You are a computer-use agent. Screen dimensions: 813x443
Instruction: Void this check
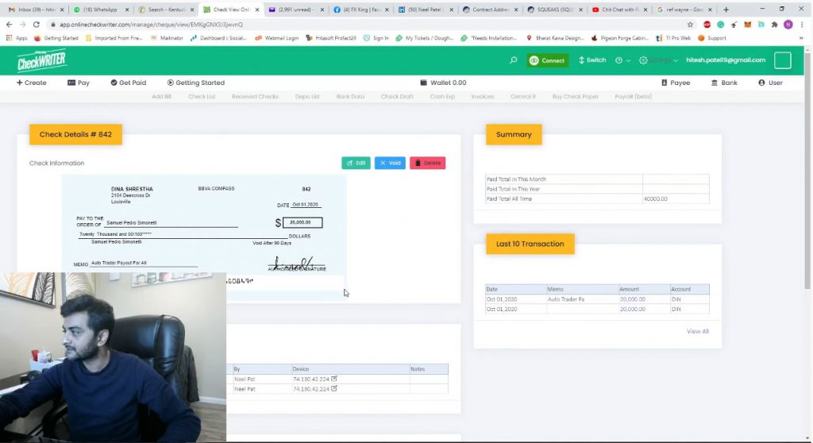[390, 163]
